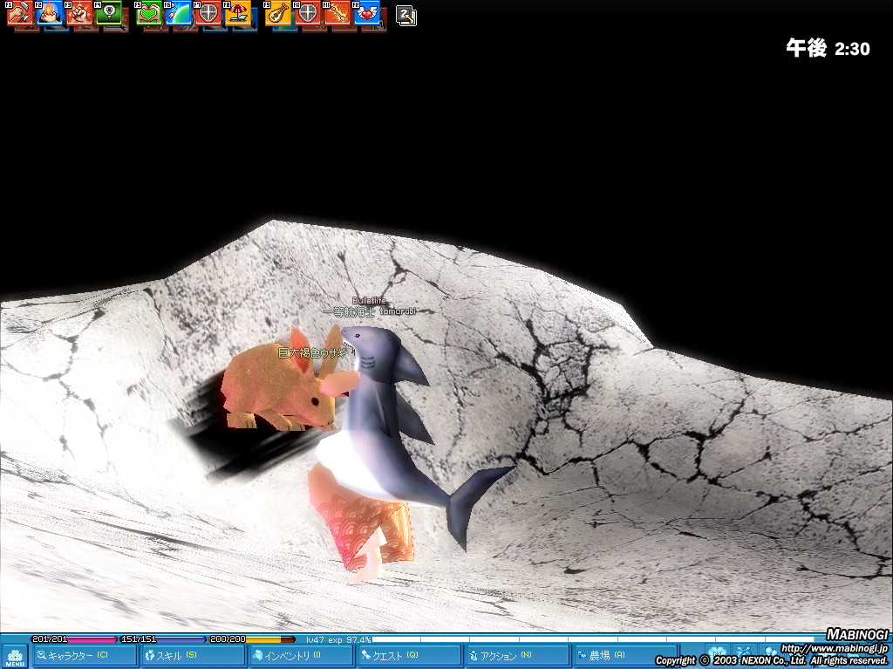The width and height of the screenshot is (893, 669).
Task: Select the F3 fist smash skill icon
Action: pyautogui.click(x=78, y=12)
